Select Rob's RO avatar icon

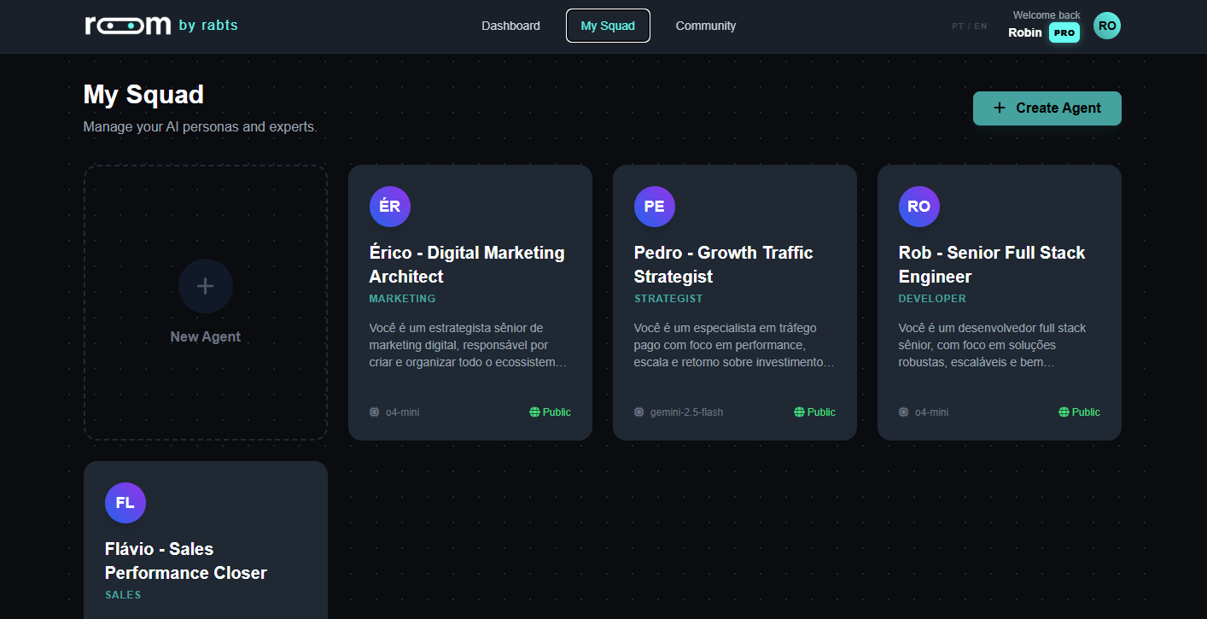coord(918,206)
